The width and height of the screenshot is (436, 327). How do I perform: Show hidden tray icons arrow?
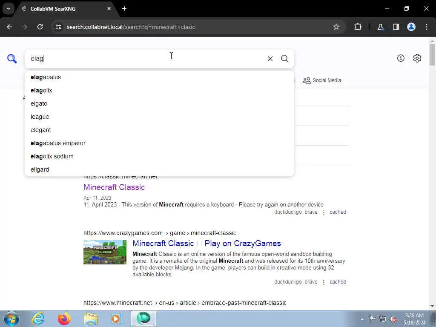coord(362,319)
